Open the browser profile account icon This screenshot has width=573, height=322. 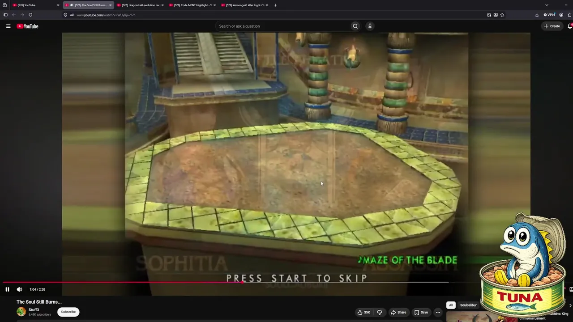tap(561, 15)
